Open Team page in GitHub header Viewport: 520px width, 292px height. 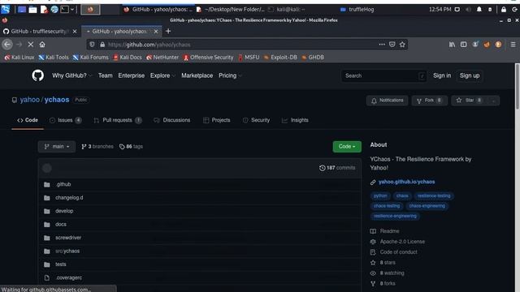coord(105,75)
